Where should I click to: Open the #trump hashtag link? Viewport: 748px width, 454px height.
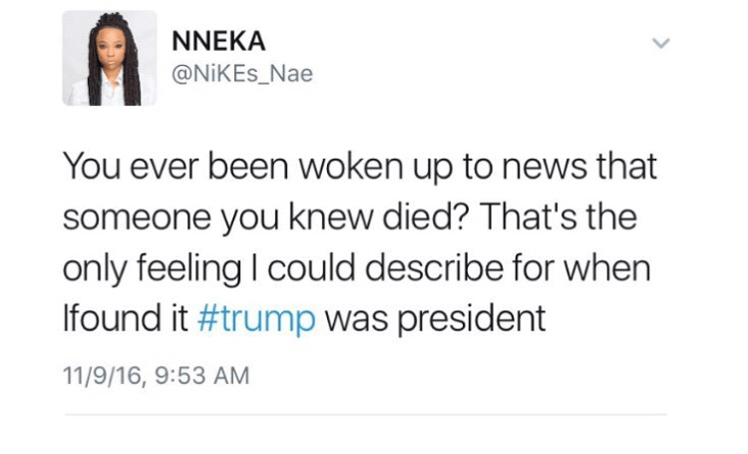(259, 318)
